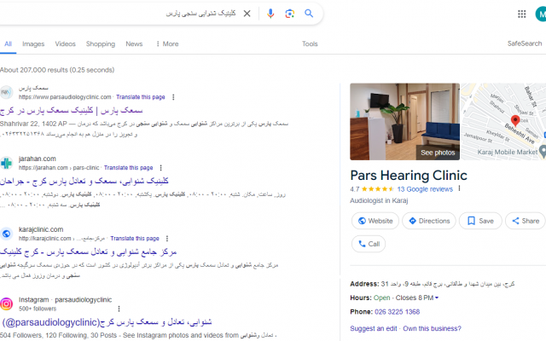This screenshot has height=341, width=546.
Task: Open options menu for jarahan.com result
Action: click(x=161, y=168)
